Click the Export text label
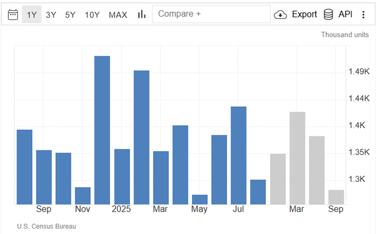Image resolution: width=378 pixels, height=234 pixels. (304, 14)
